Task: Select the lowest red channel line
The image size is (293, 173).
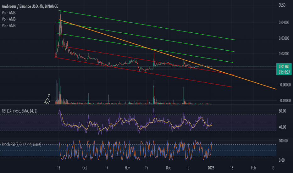Action: click(x=143, y=72)
